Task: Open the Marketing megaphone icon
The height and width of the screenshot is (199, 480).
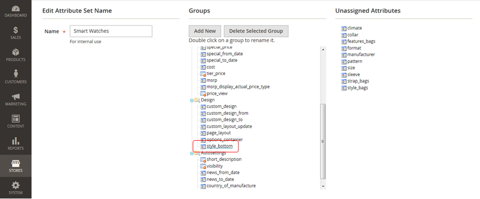Action: [16, 96]
